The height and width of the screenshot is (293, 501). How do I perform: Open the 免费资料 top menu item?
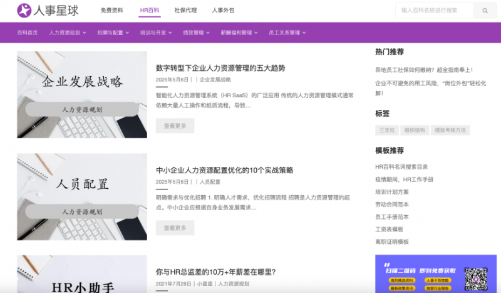coord(111,11)
